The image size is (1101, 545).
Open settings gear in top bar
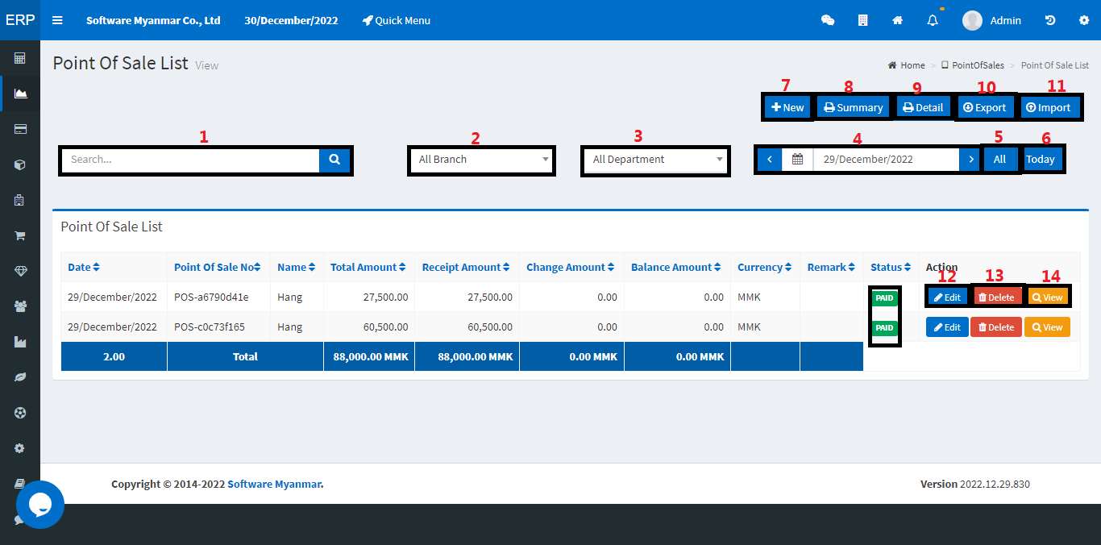pyautogui.click(x=1083, y=20)
